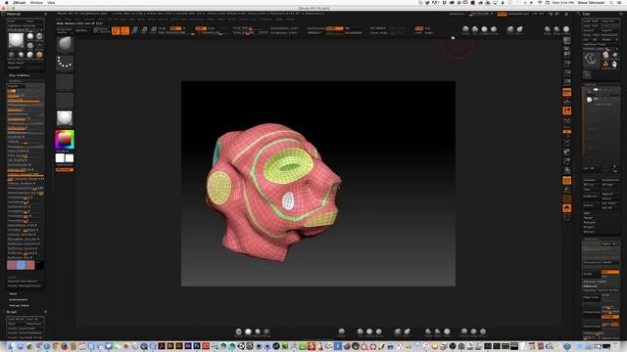This screenshot has width=627, height=352.
Task: Click the first material sphere on bottom shelf
Action: click(x=239, y=331)
